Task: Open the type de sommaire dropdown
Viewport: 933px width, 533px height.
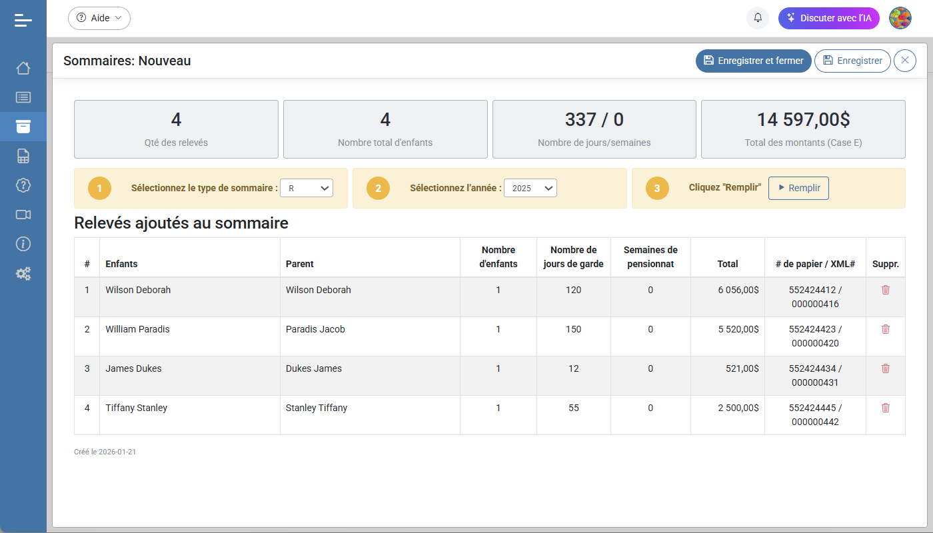Action: pyautogui.click(x=307, y=188)
